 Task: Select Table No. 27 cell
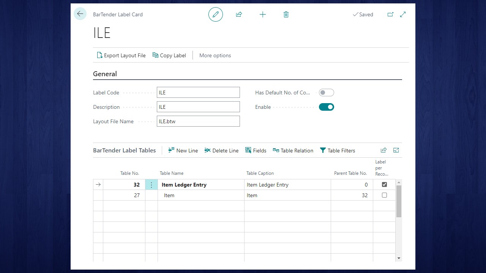(x=124, y=195)
